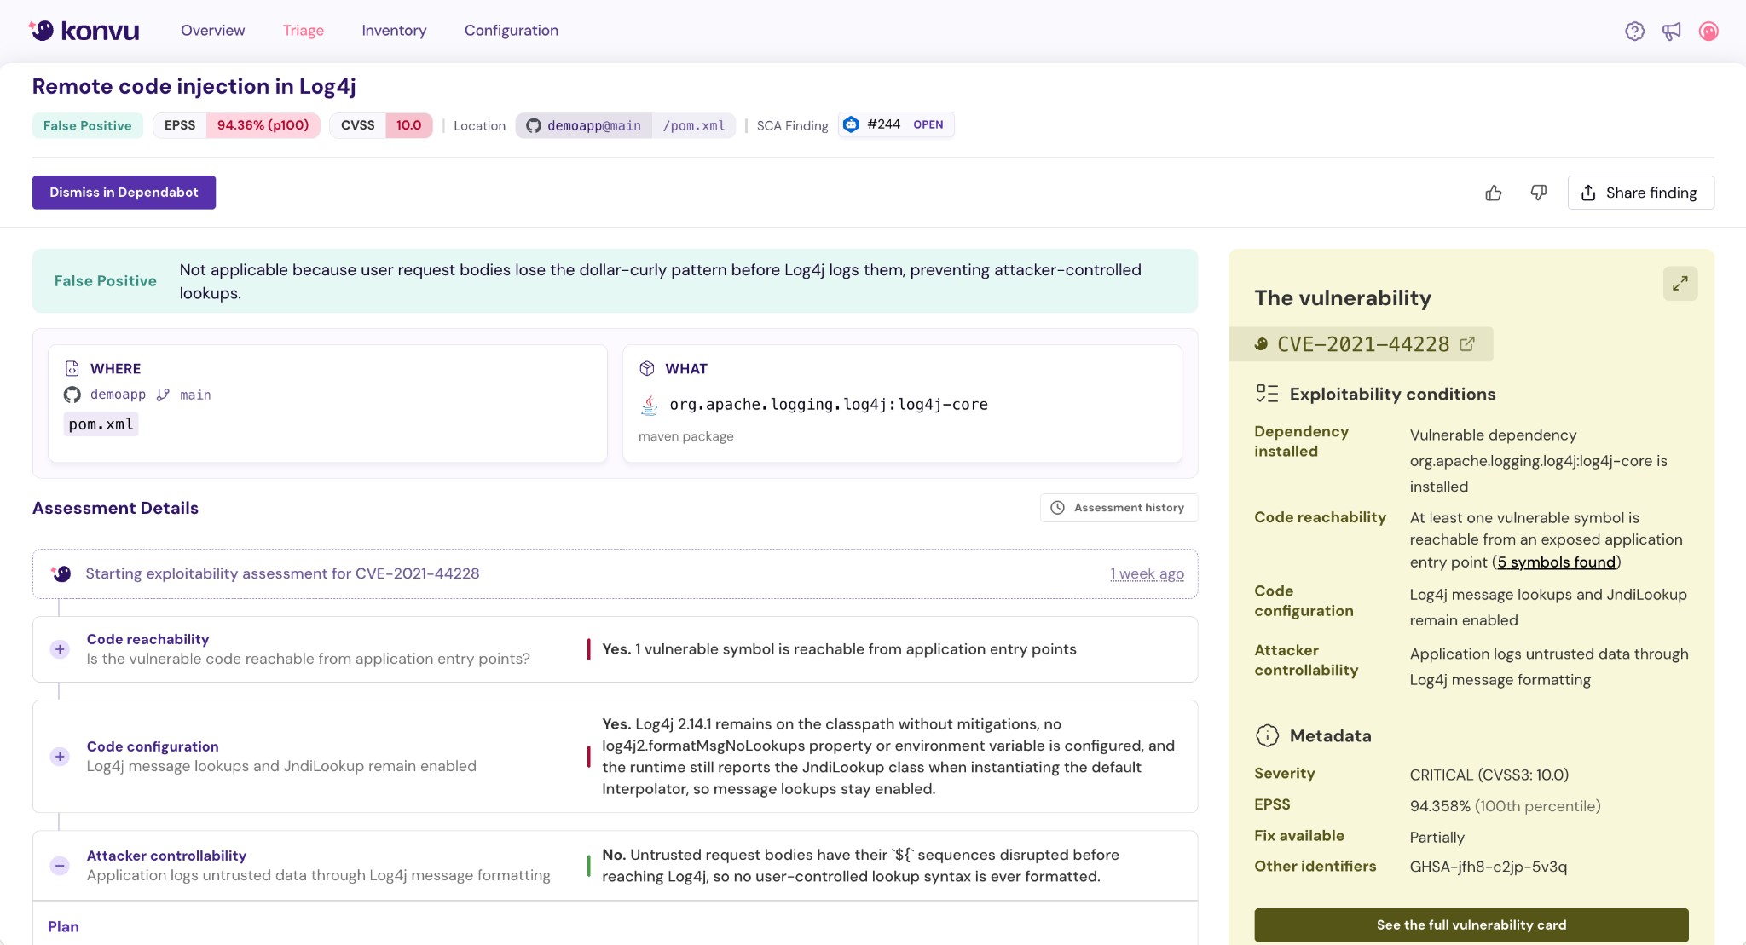Click the thumbs down feedback icon
Viewport: 1746px width, 945px height.
(1538, 193)
